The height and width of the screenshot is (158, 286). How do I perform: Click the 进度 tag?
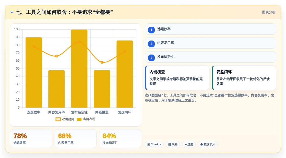pos(189,144)
